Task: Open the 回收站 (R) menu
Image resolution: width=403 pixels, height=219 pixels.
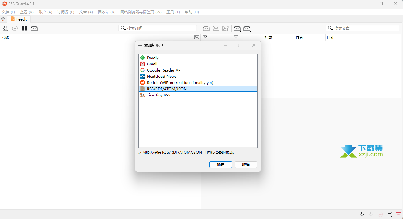Action: 106,12
